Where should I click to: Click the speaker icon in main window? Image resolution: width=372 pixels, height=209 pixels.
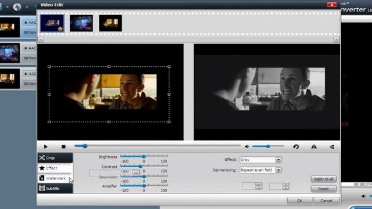(363, 196)
